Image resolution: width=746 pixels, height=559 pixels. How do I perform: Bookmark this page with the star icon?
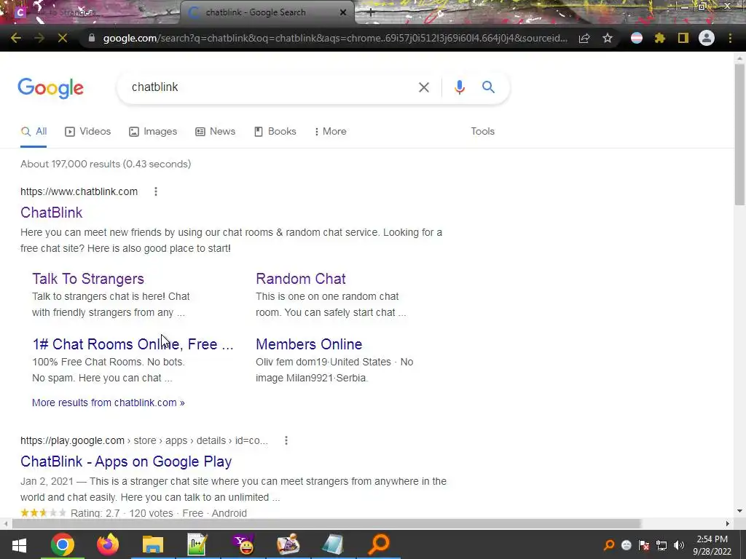coord(608,38)
